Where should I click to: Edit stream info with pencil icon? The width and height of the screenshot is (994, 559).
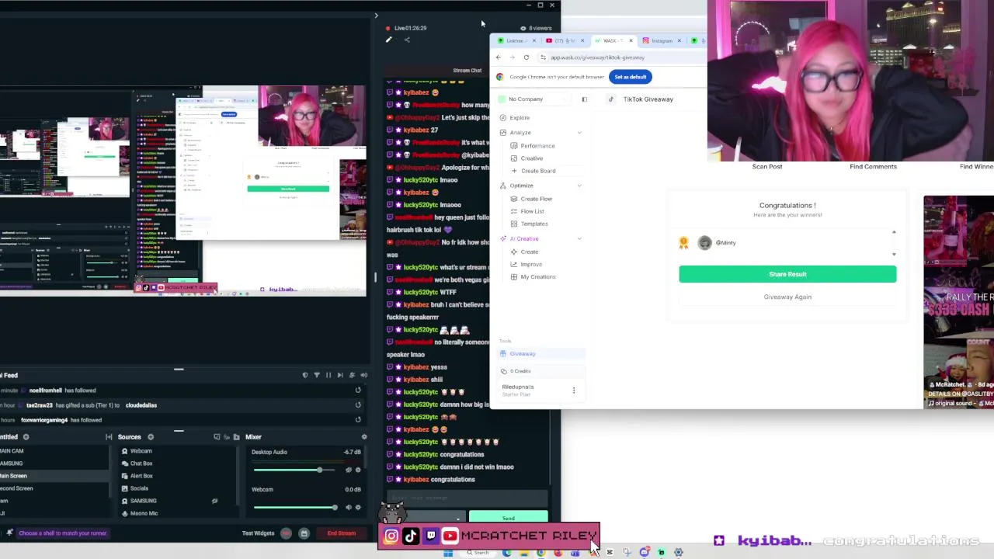[x=389, y=40]
